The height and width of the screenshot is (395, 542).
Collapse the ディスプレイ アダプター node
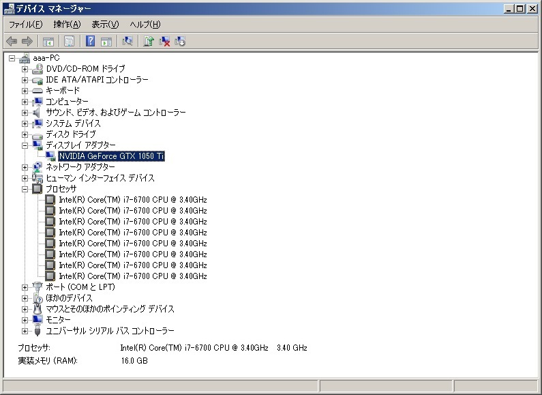click(x=25, y=145)
